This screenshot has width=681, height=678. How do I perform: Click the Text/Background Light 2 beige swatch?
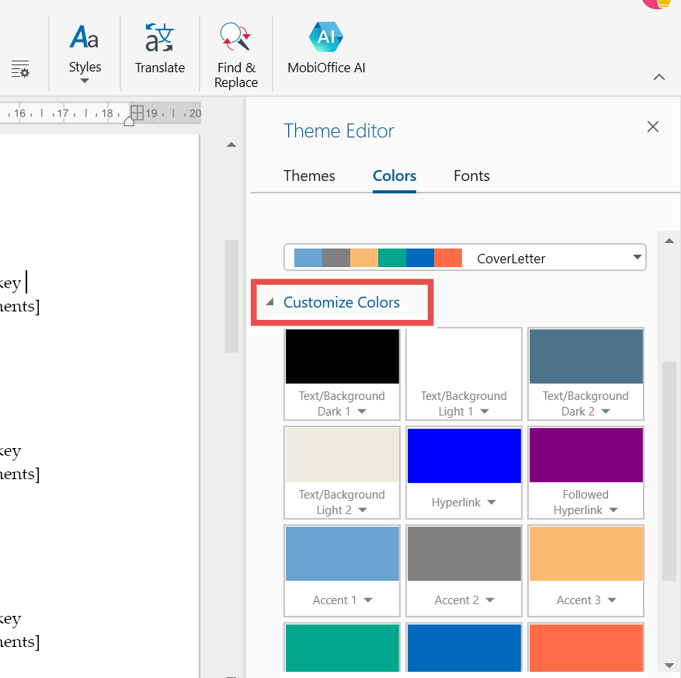click(x=342, y=455)
